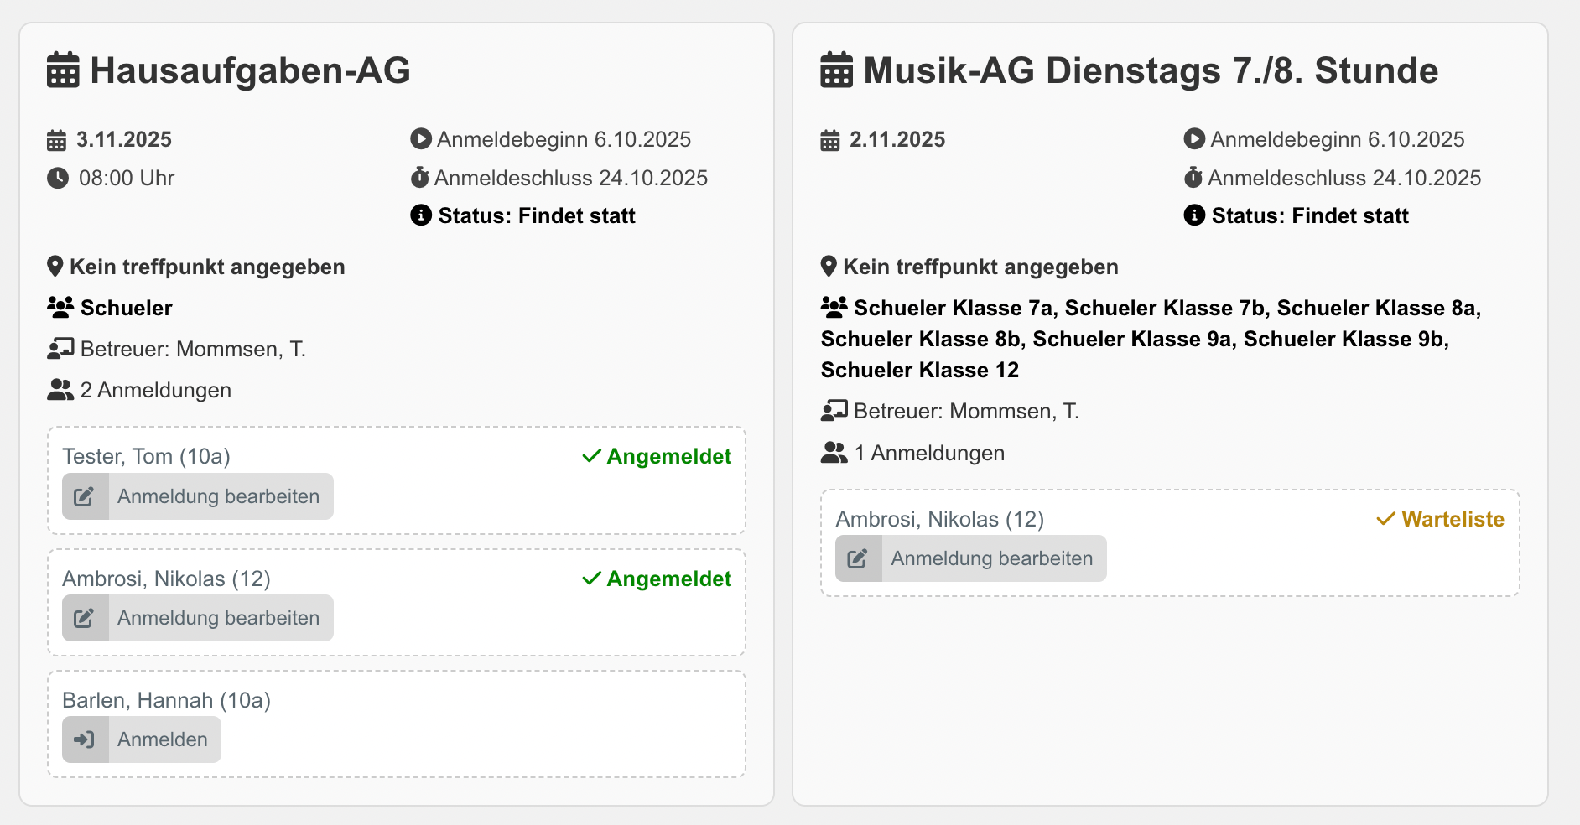Click the group icon next to Schueler

60,308
